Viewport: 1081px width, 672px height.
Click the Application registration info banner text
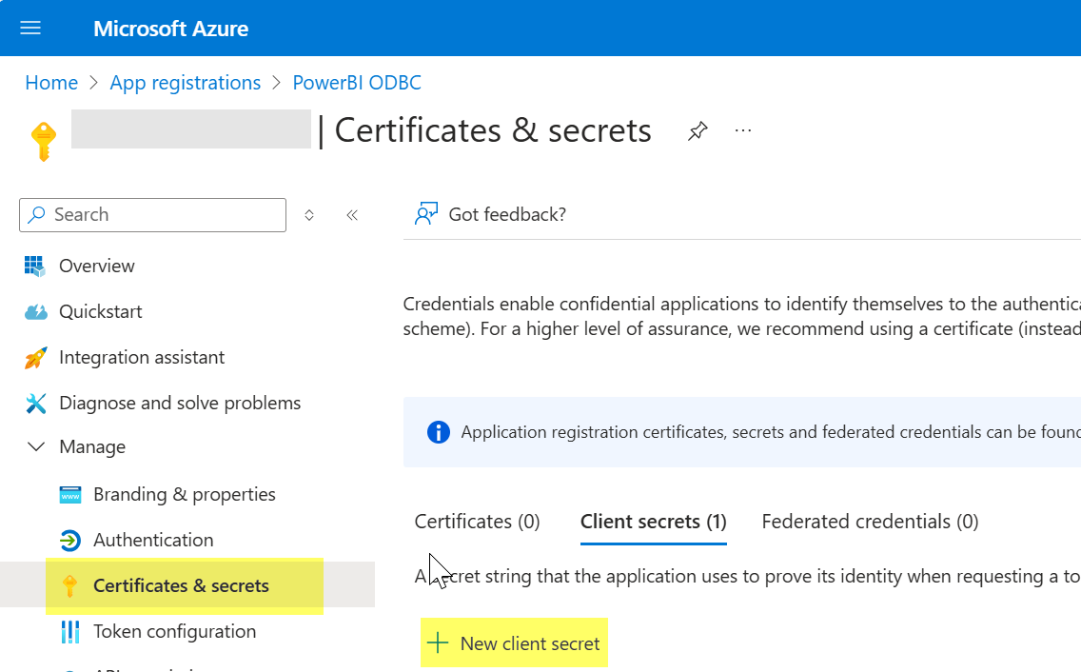tap(771, 432)
